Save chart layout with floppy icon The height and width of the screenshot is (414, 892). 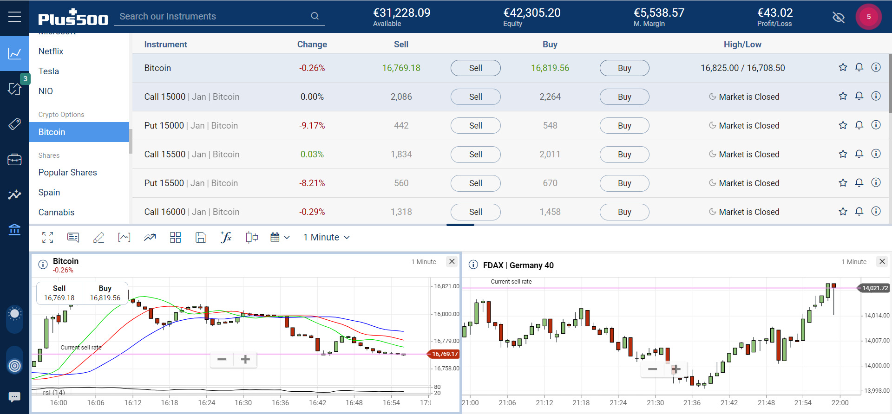pos(201,237)
